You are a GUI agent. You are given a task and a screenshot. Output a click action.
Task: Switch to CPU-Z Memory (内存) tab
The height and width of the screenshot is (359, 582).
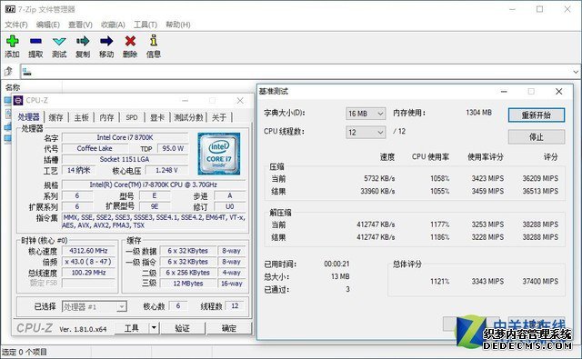(107, 117)
